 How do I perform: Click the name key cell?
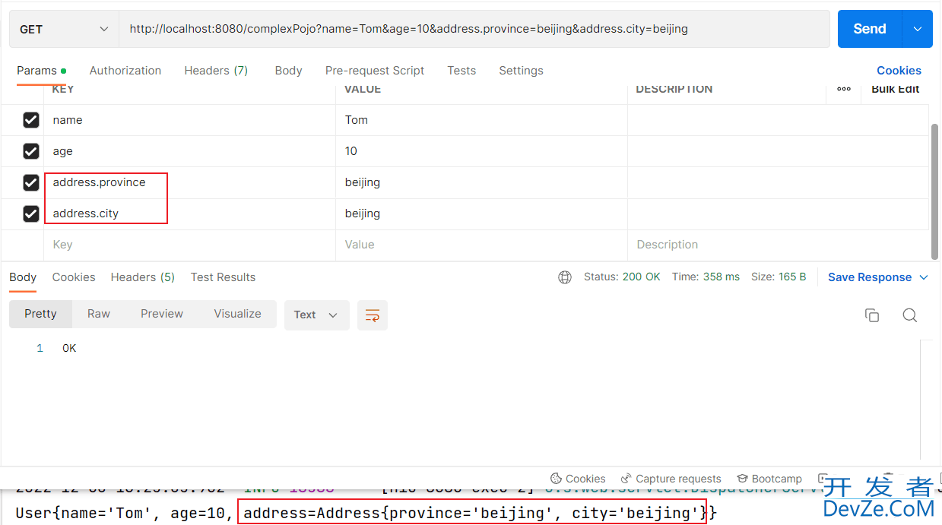click(190, 120)
